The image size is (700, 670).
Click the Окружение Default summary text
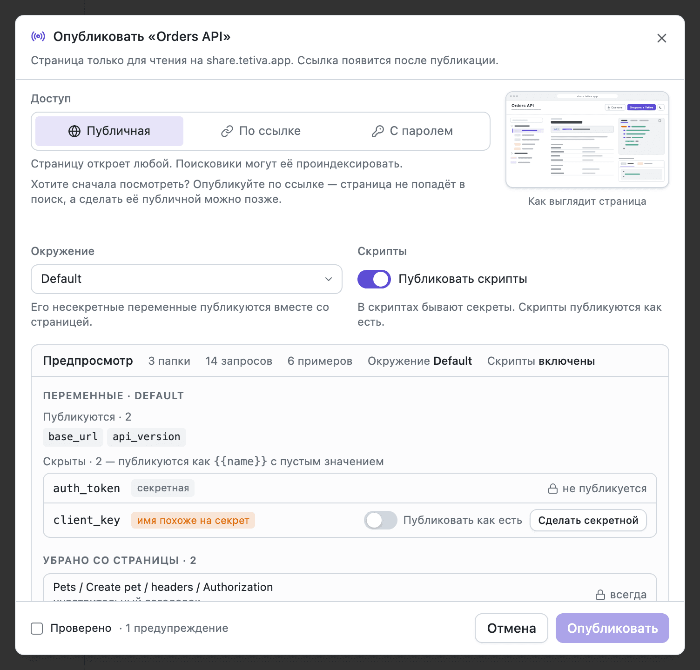coord(420,361)
